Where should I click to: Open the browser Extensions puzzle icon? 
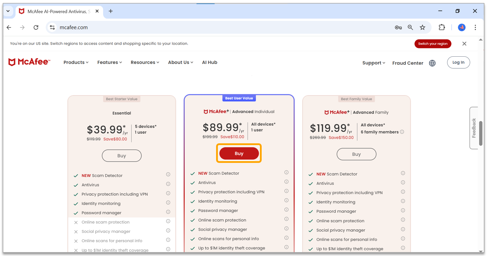point(442,27)
